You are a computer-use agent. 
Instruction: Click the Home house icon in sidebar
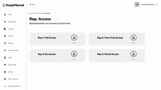[5, 14]
